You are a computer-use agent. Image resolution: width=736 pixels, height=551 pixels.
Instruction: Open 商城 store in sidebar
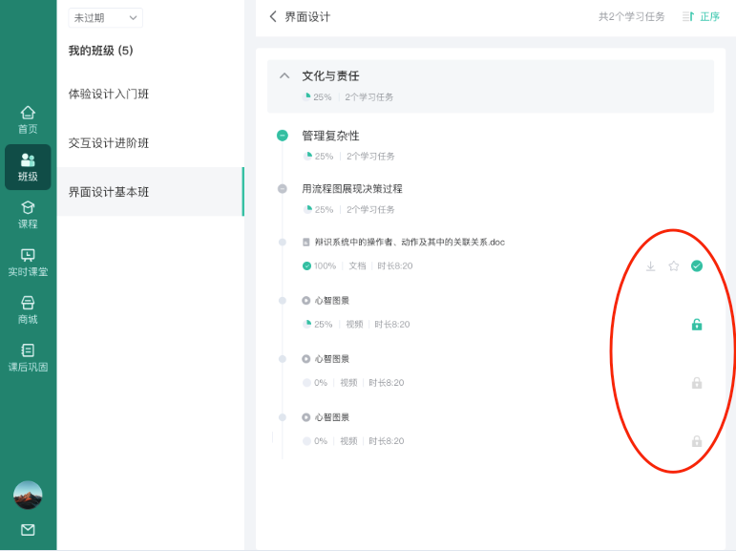(x=28, y=310)
